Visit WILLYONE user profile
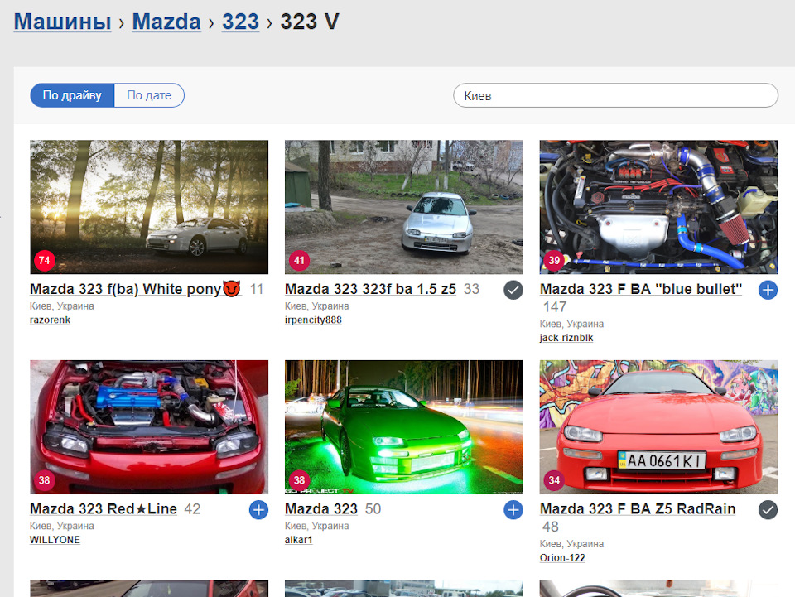This screenshot has width=795, height=597. coord(55,540)
